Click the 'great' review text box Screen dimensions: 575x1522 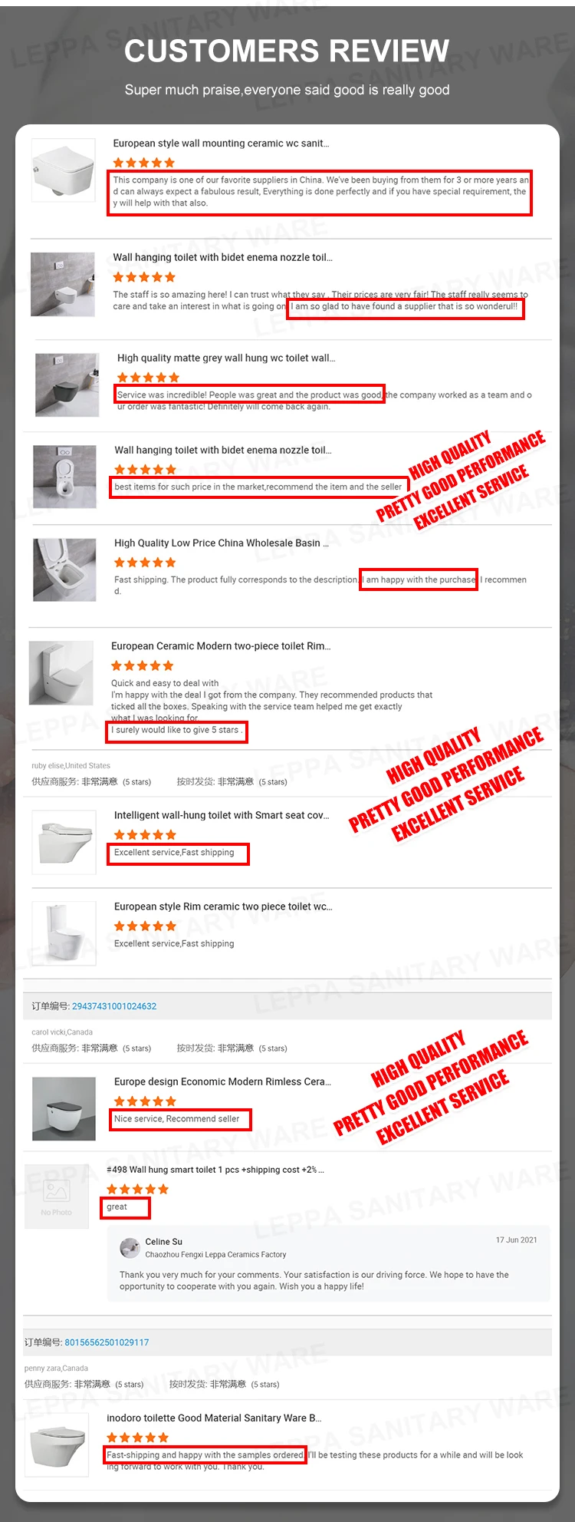[126, 1207]
